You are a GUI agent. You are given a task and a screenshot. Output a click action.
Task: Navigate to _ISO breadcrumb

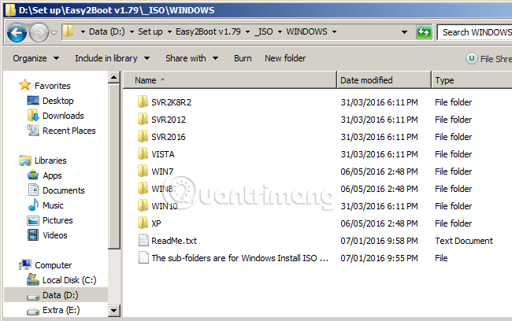(x=264, y=31)
